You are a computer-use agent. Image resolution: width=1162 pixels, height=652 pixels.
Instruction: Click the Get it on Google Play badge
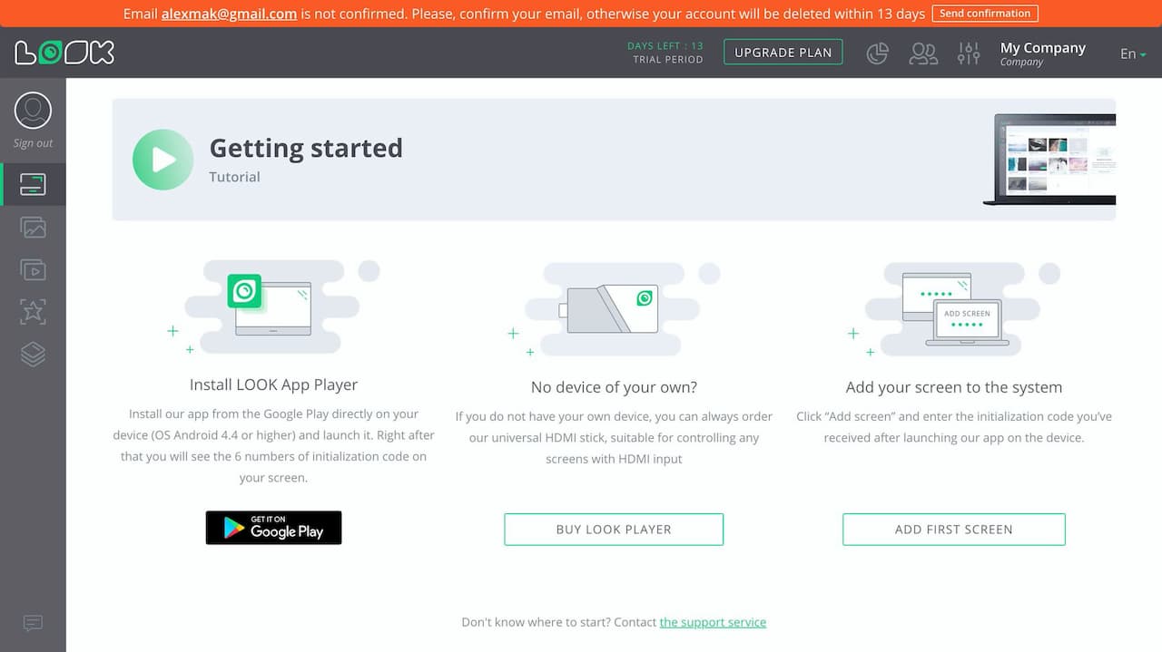tap(273, 528)
